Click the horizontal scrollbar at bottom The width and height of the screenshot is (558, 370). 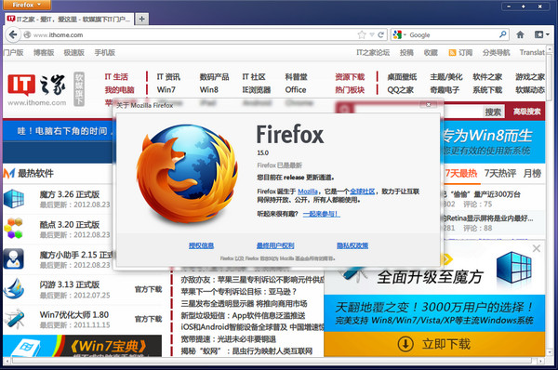tap(272, 361)
